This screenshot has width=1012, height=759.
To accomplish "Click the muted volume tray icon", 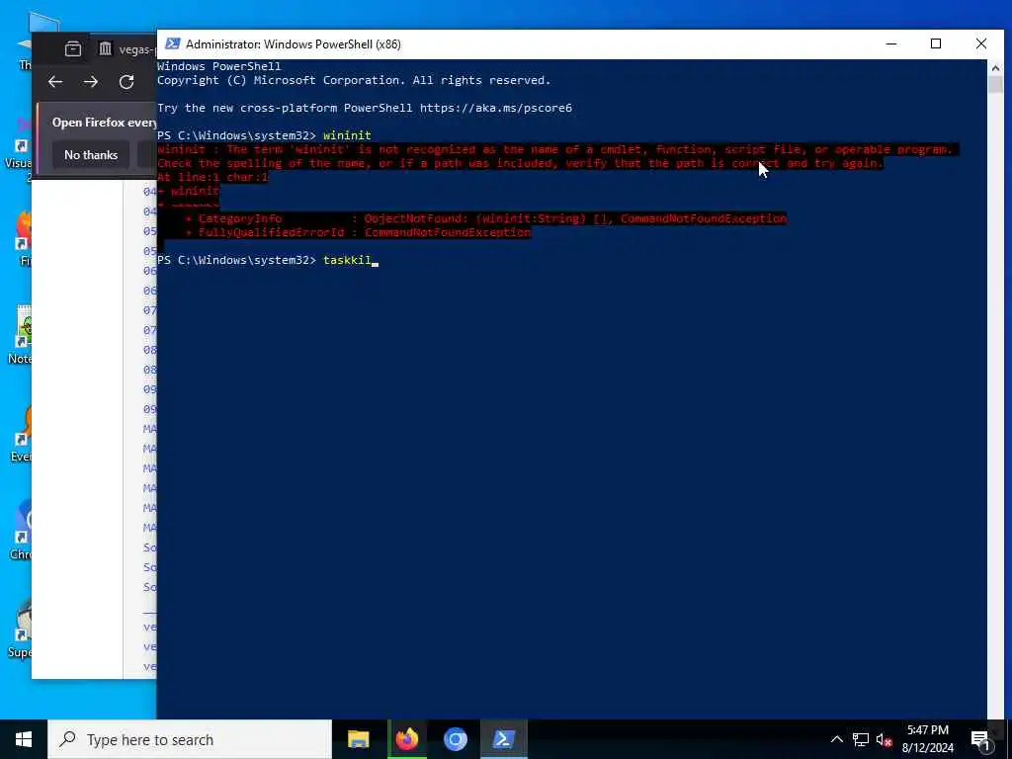I will 885,739.
